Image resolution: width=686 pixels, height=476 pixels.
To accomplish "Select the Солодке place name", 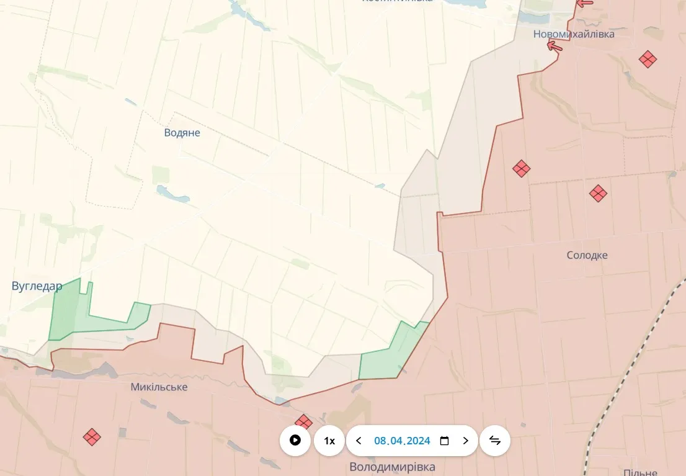I will pyautogui.click(x=587, y=255).
